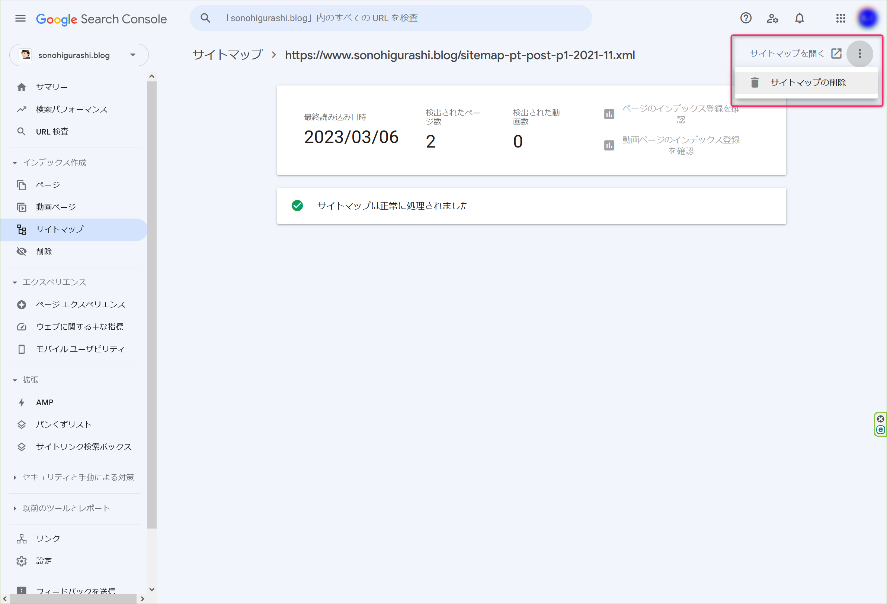Viewport: 887px width, 604px height.
Task: Click the crossed-eye icon next to 削除
Action: (x=21, y=252)
